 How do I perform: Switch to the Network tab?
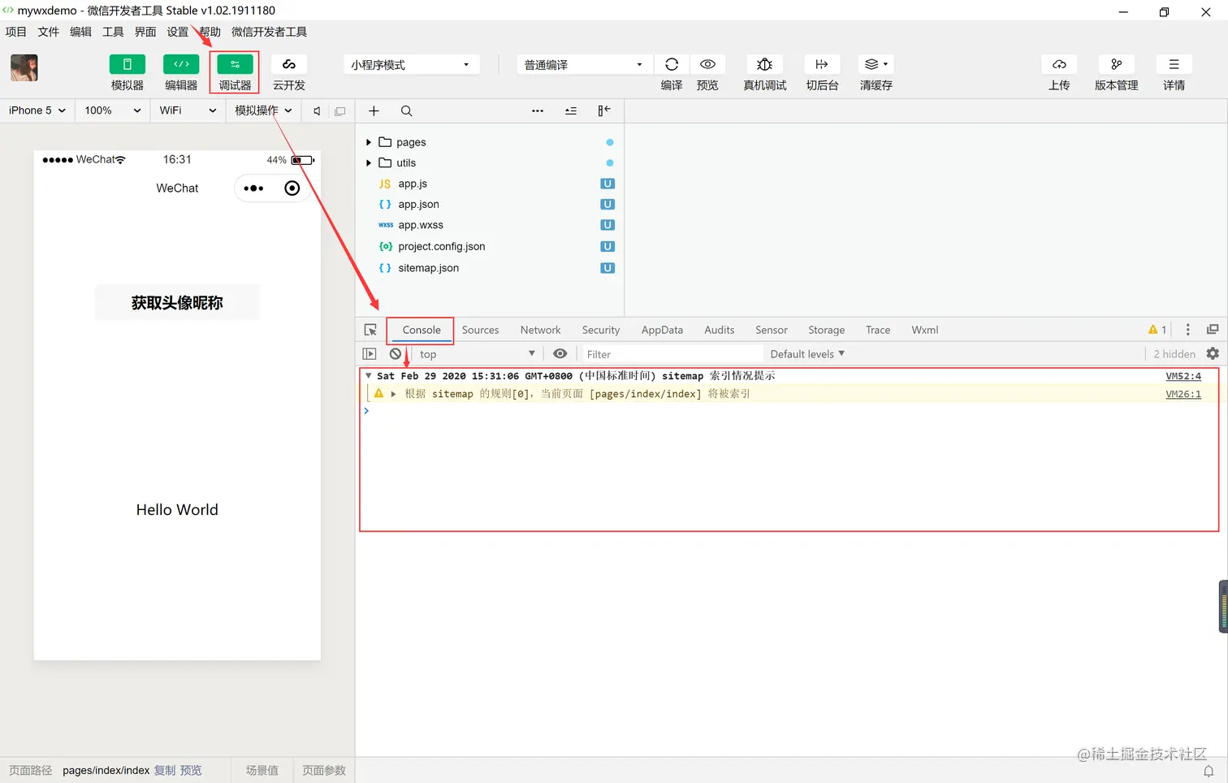(540, 330)
